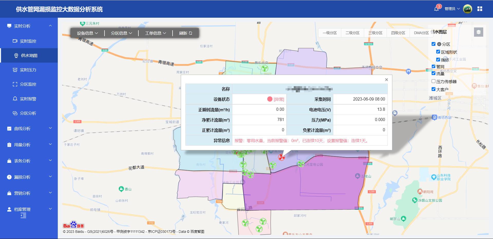Click the refresh icon in map toolbar
493x239 pixels.
tap(190, 33)
